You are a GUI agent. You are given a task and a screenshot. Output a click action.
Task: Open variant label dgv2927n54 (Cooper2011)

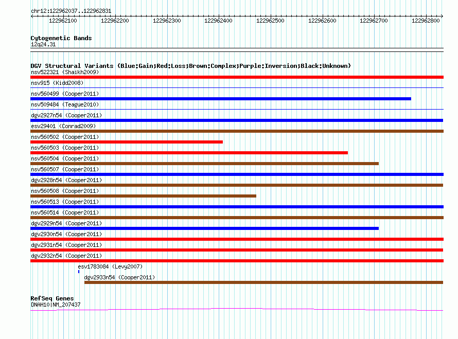click(66, 115)
